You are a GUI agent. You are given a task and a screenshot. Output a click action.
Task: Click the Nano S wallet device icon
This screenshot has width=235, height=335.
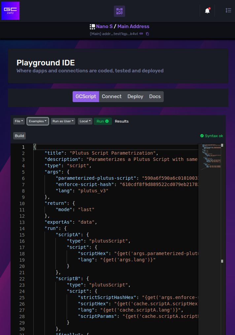(x=92, y=26)
